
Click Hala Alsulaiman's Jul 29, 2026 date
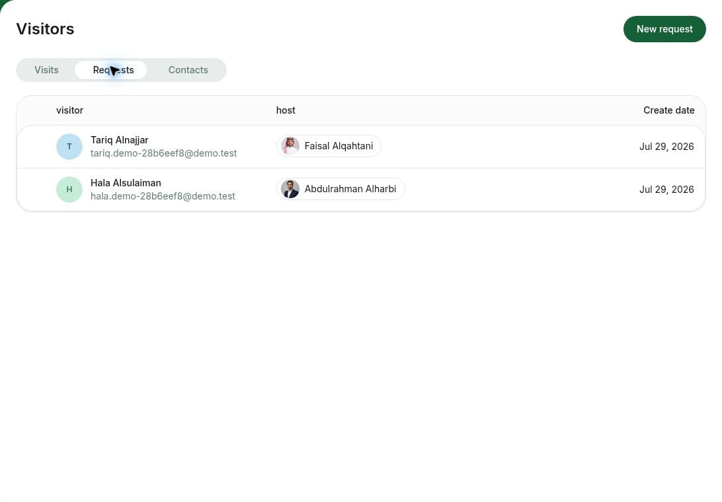coord(666,190)
